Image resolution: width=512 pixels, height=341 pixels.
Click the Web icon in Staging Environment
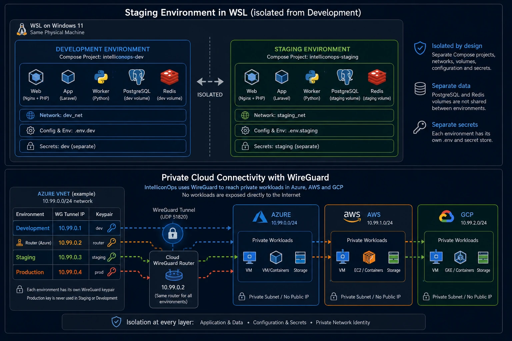click(252, 77)
